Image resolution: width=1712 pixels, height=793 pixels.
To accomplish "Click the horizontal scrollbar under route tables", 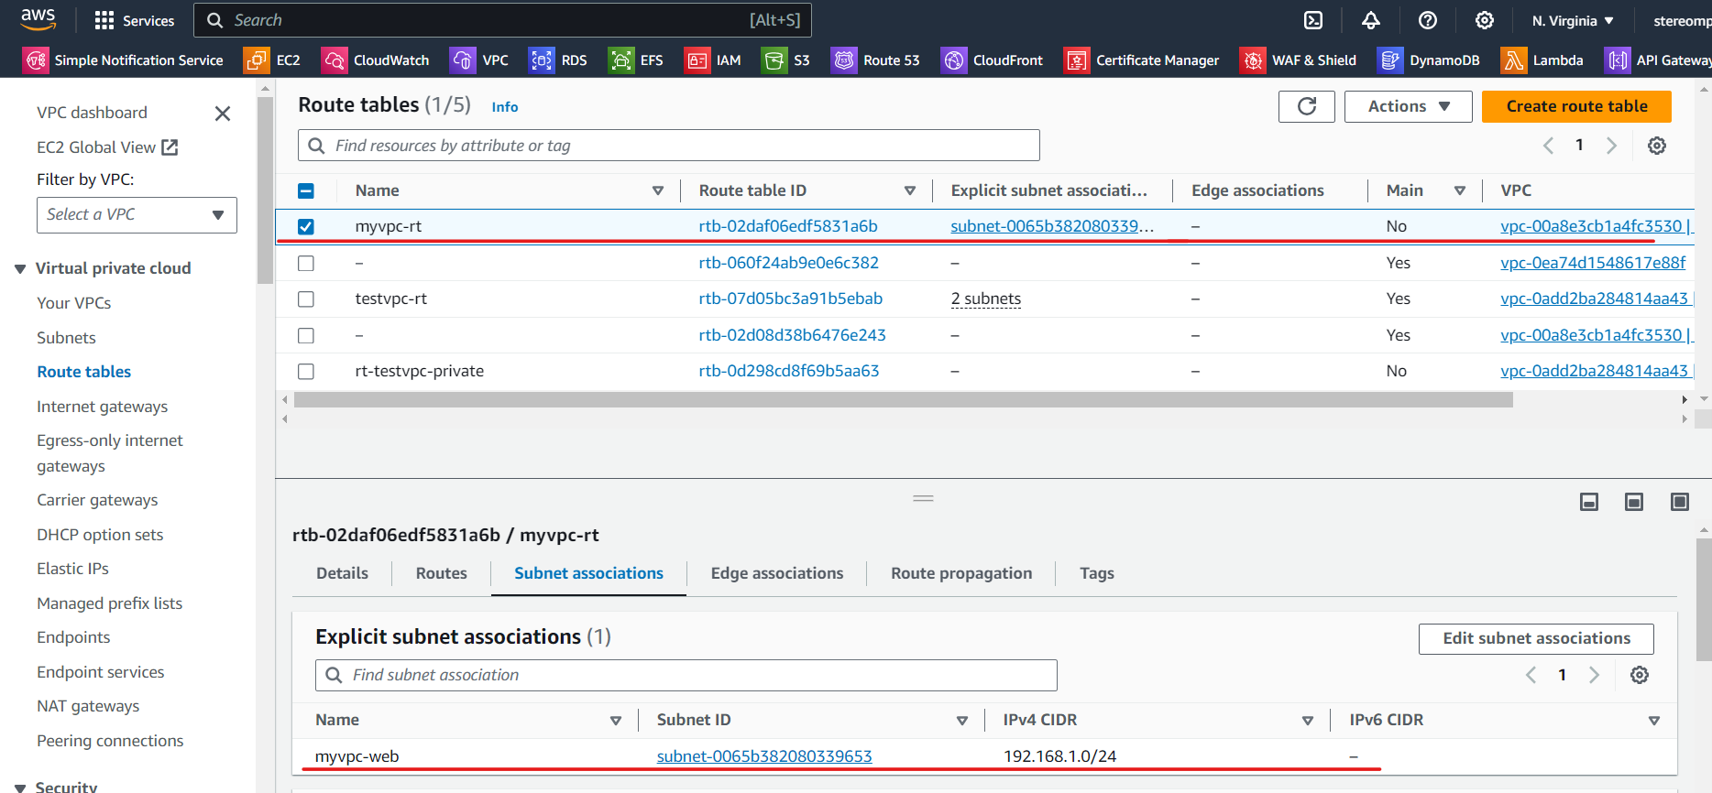I will [x=904, y=400].
